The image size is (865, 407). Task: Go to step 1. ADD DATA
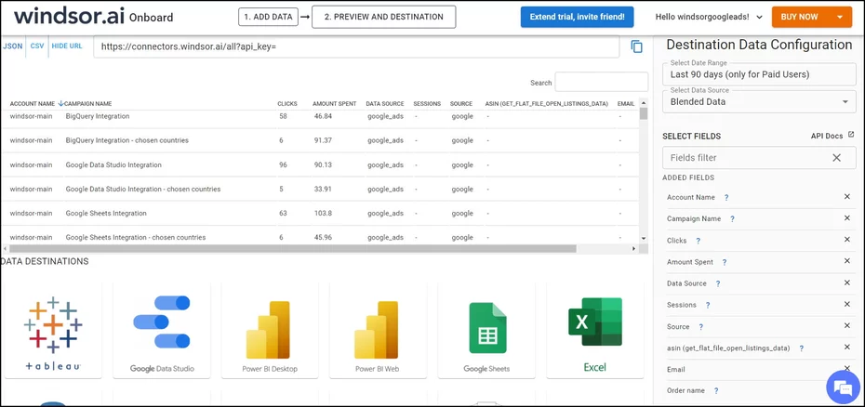[269, 17]
